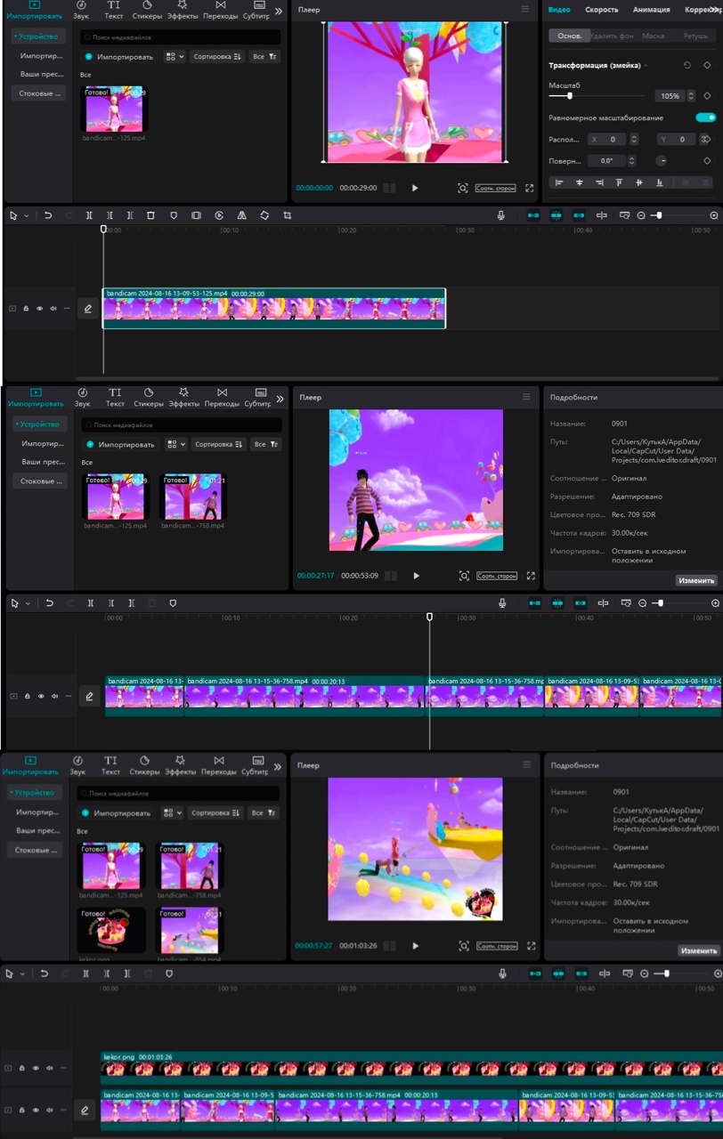Screen dimensions: 723x1139
Task: Expand the selection tool chevron in the top window
Action: point(26,216)
